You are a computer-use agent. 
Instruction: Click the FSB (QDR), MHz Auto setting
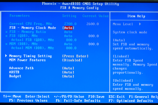(68, 36)
